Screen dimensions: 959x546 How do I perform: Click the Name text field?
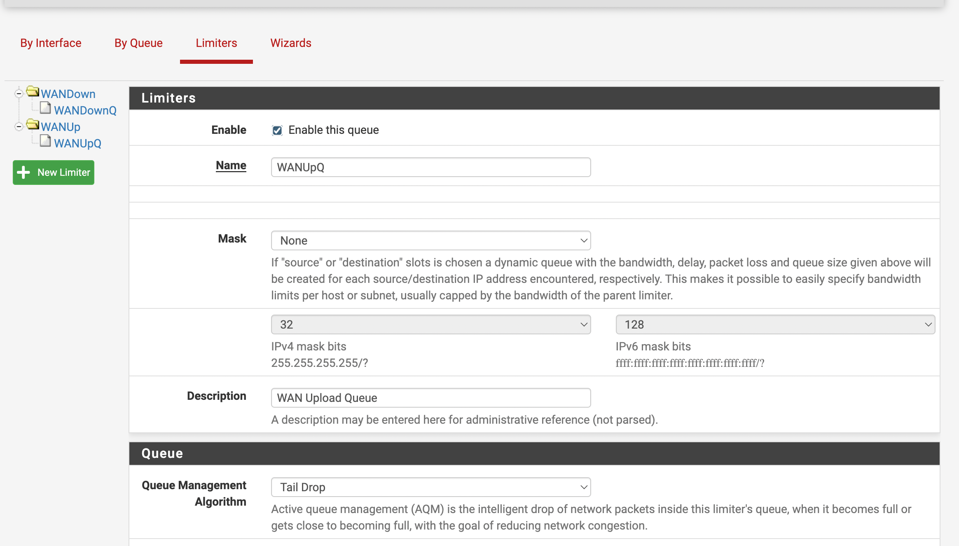click(430, 167)
